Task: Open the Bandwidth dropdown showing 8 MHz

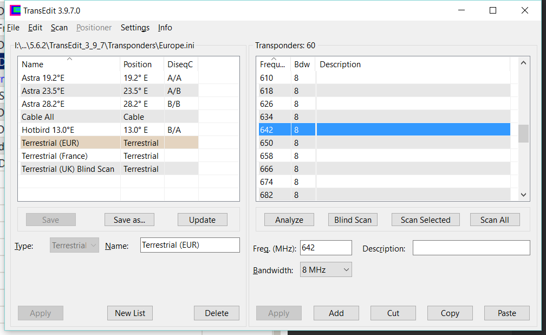Action: (326, 270)
